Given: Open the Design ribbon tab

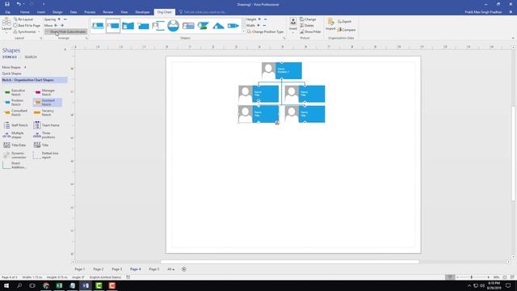Looking at the screenshot, I should (x=57, y=12).
